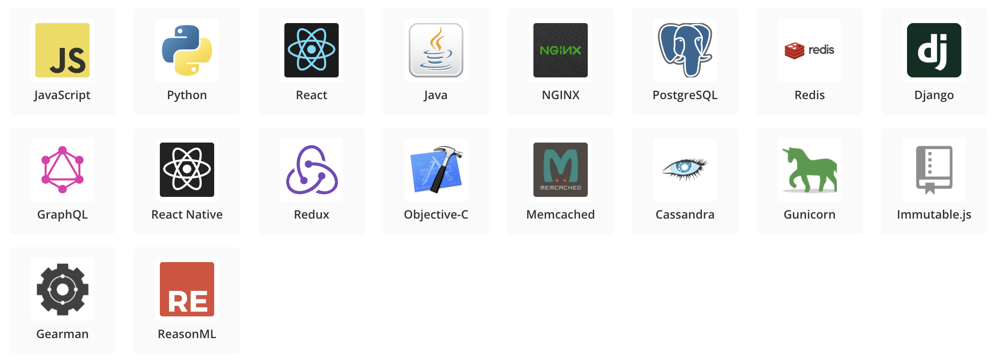Click the pink GraphQL hexagon logo
Screen dimensions: 1008x363
(x=62, y=170)
